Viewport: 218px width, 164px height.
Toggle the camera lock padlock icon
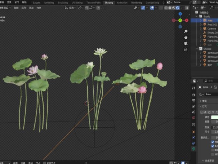pyautogui.click(x=186, y=50)
